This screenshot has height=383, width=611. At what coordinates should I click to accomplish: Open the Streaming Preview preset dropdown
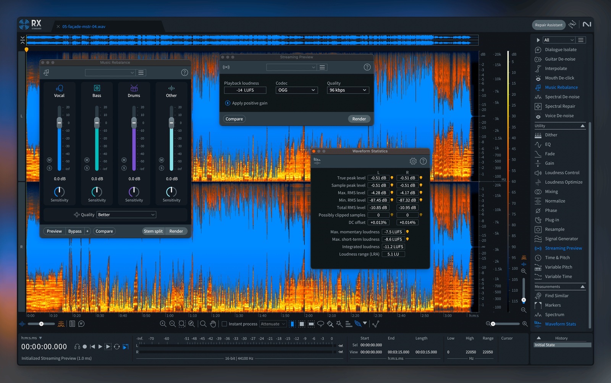tap(291, 67)
